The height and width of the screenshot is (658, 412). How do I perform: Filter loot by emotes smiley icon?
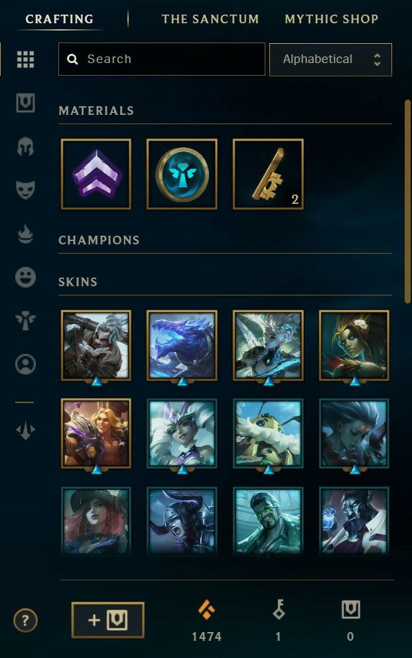coord(26,278)
